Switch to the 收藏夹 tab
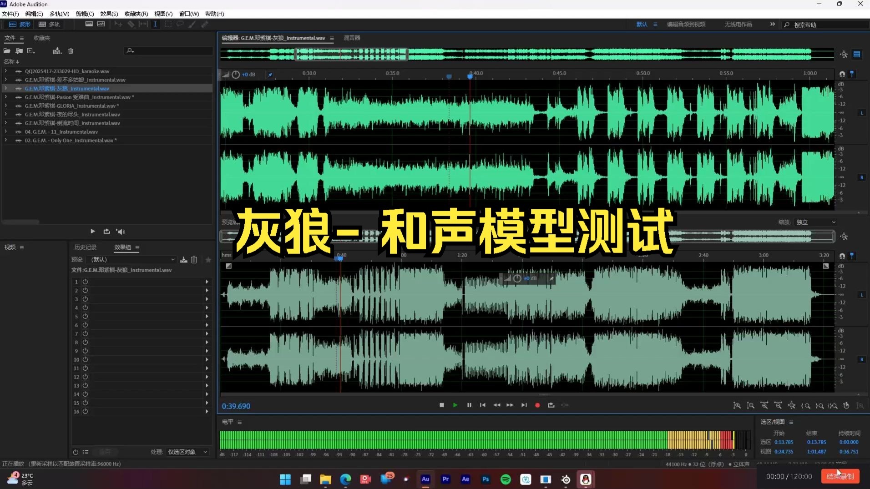The width and height of the screenshot is (870, 489). tap(42, 38)
